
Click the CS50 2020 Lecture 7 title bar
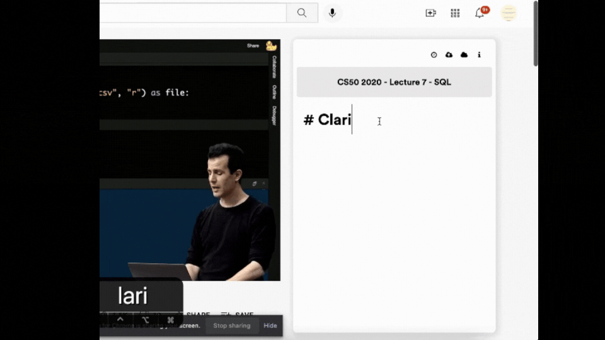pyautogui.click(x=394, y=82)
